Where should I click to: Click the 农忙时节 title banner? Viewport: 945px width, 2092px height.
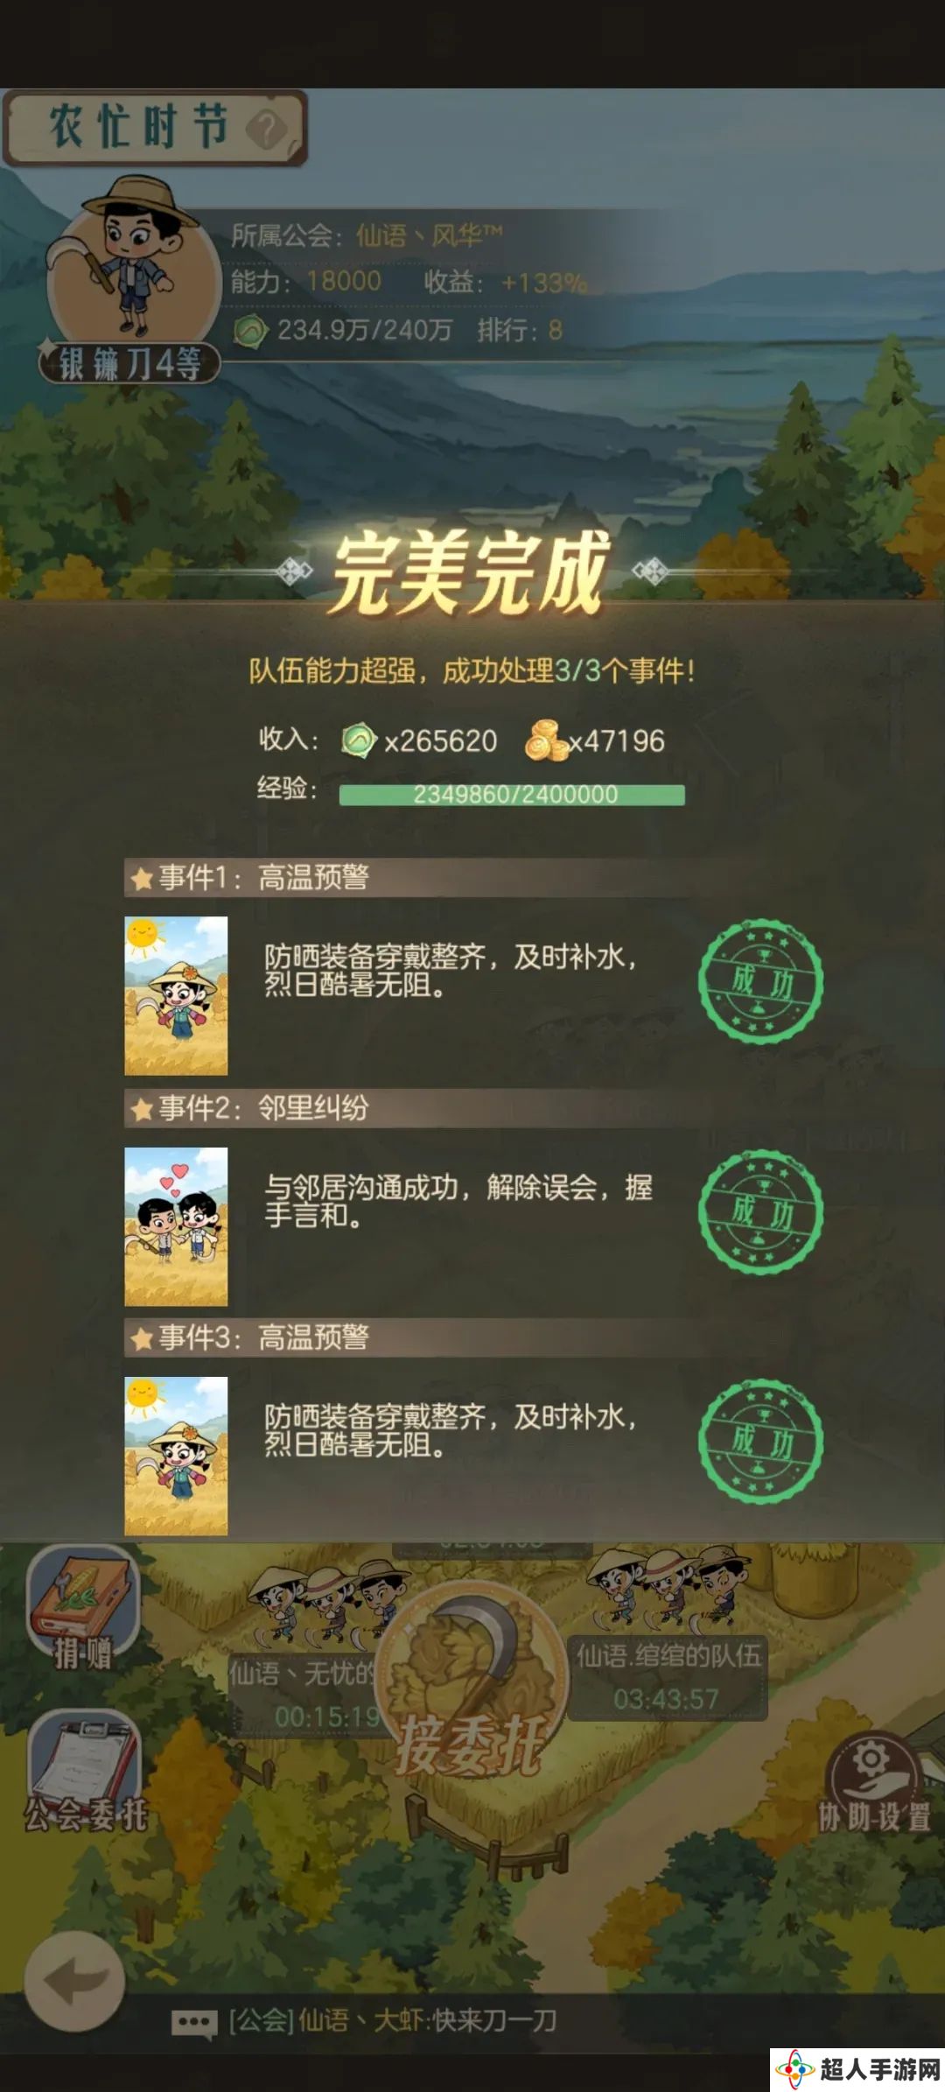tap(155, 128)
